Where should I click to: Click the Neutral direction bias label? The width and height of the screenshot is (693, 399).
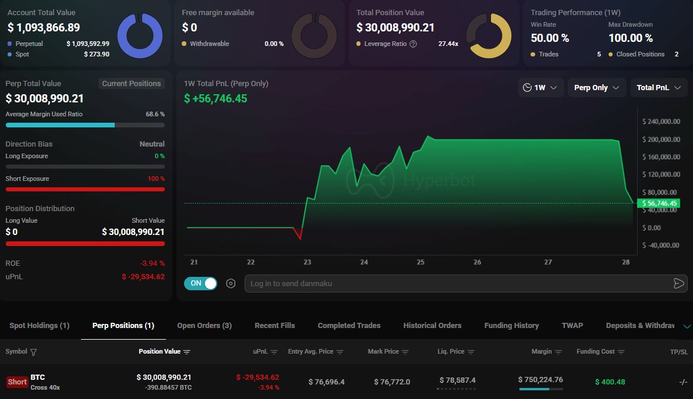(152, 144)
